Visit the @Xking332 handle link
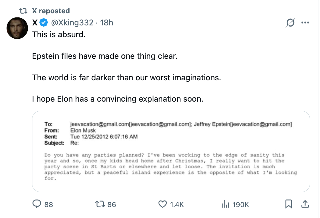The height and width of the screenshot is (218, 320). (x=72, y=22)
